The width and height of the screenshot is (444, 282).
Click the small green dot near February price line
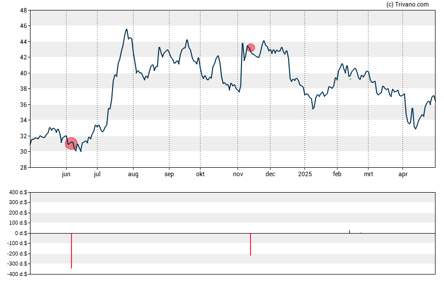click(x=350, y=79)
